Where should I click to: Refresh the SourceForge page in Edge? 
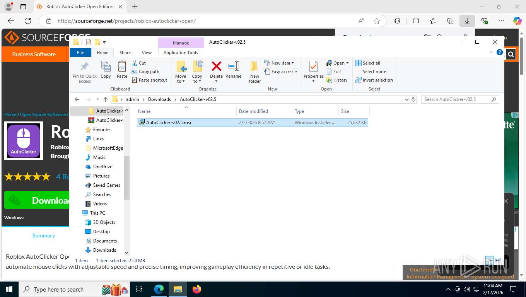pos(28,21)
